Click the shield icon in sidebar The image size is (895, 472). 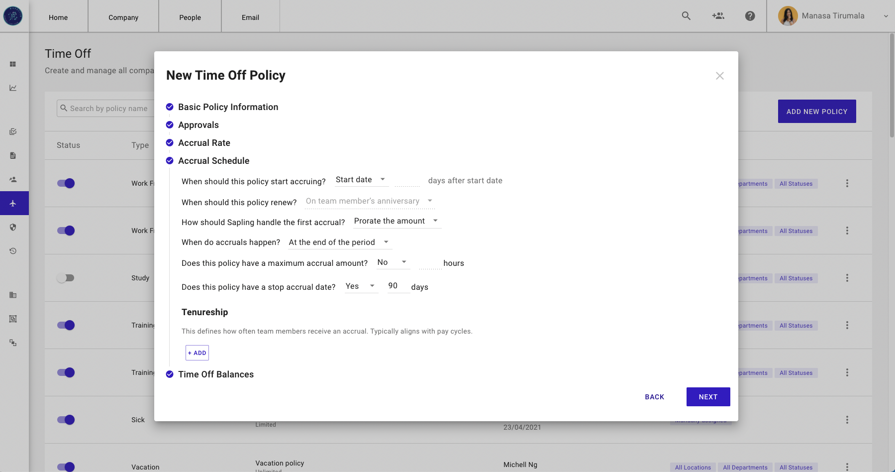pyautogui.click(x=13, y=227)
